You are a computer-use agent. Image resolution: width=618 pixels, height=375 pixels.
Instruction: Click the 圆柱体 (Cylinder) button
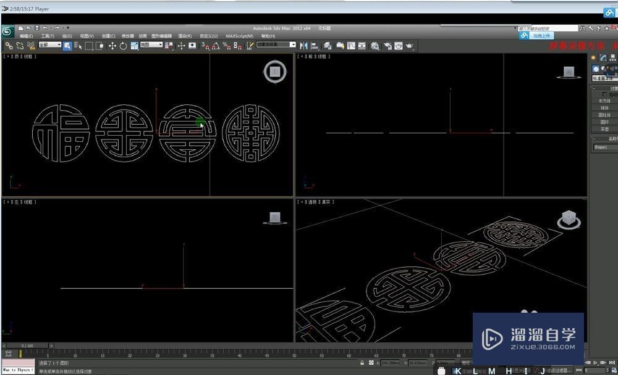604,115
